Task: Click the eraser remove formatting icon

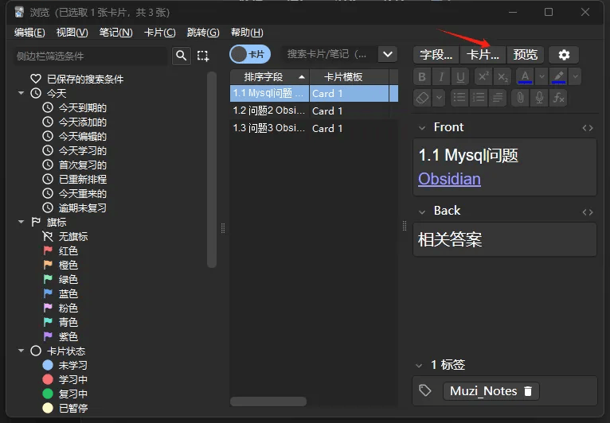Action: point(423,98)
